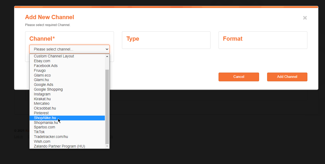The width and height of the screenshot is (325, 164).
Task: Click the Log in link in footer
Action: (18, 137)
